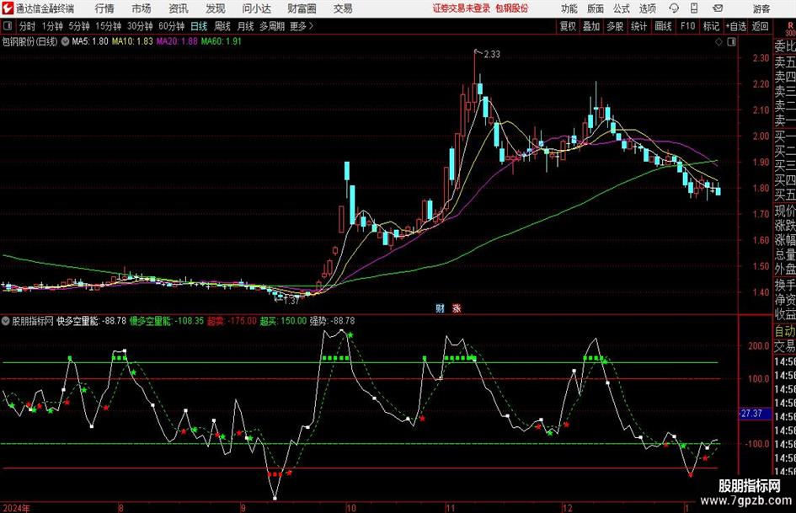Switch to the 周线 weekly period

click(x=222, y=26)
